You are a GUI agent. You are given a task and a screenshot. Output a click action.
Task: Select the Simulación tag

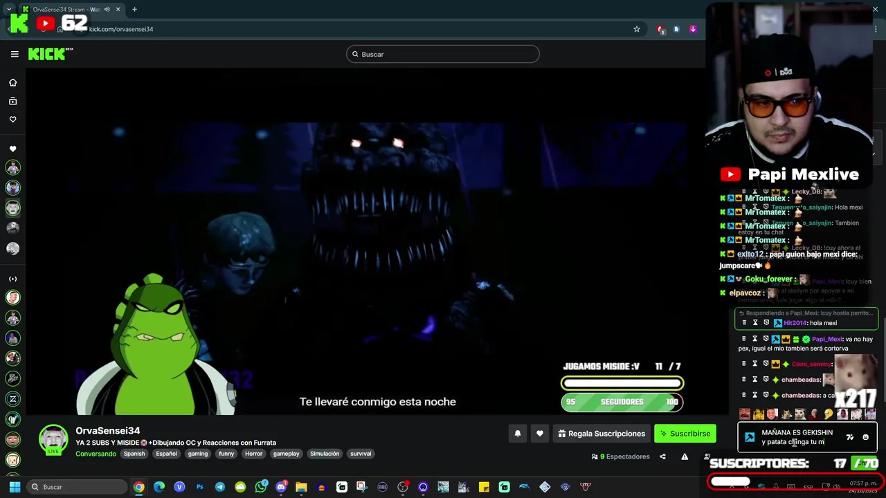(x=325, y=454)
